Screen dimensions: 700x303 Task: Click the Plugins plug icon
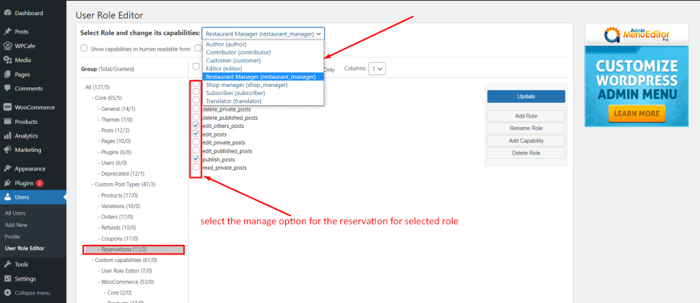pyautogui.click(x=7, y=183)
